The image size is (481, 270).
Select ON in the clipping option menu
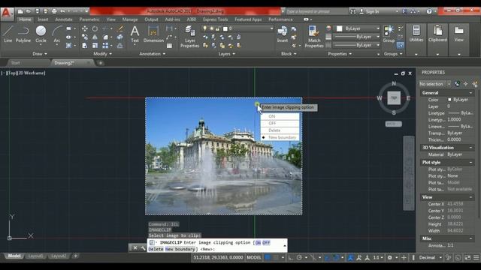280,116
